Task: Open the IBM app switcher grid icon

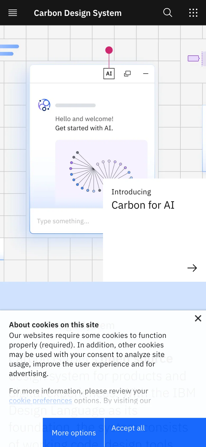Action: pyautogui.click(x=193, y=12)
